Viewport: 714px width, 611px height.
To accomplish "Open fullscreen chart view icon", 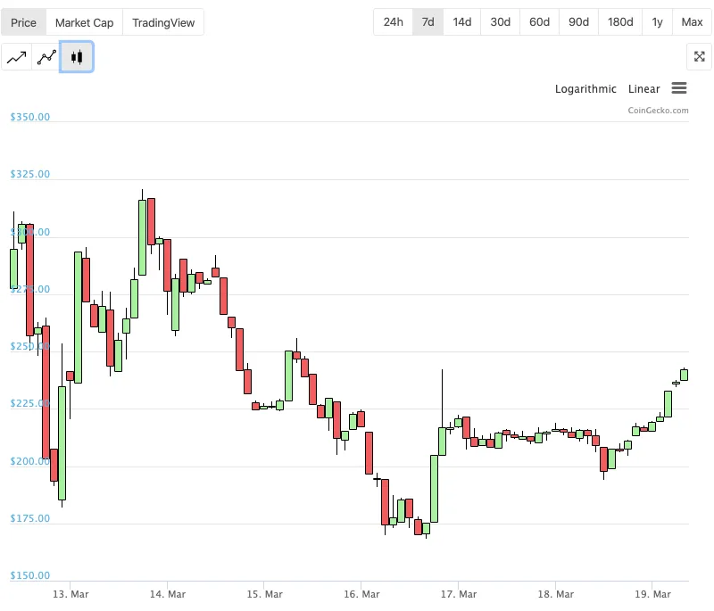I will coord(699,56).
